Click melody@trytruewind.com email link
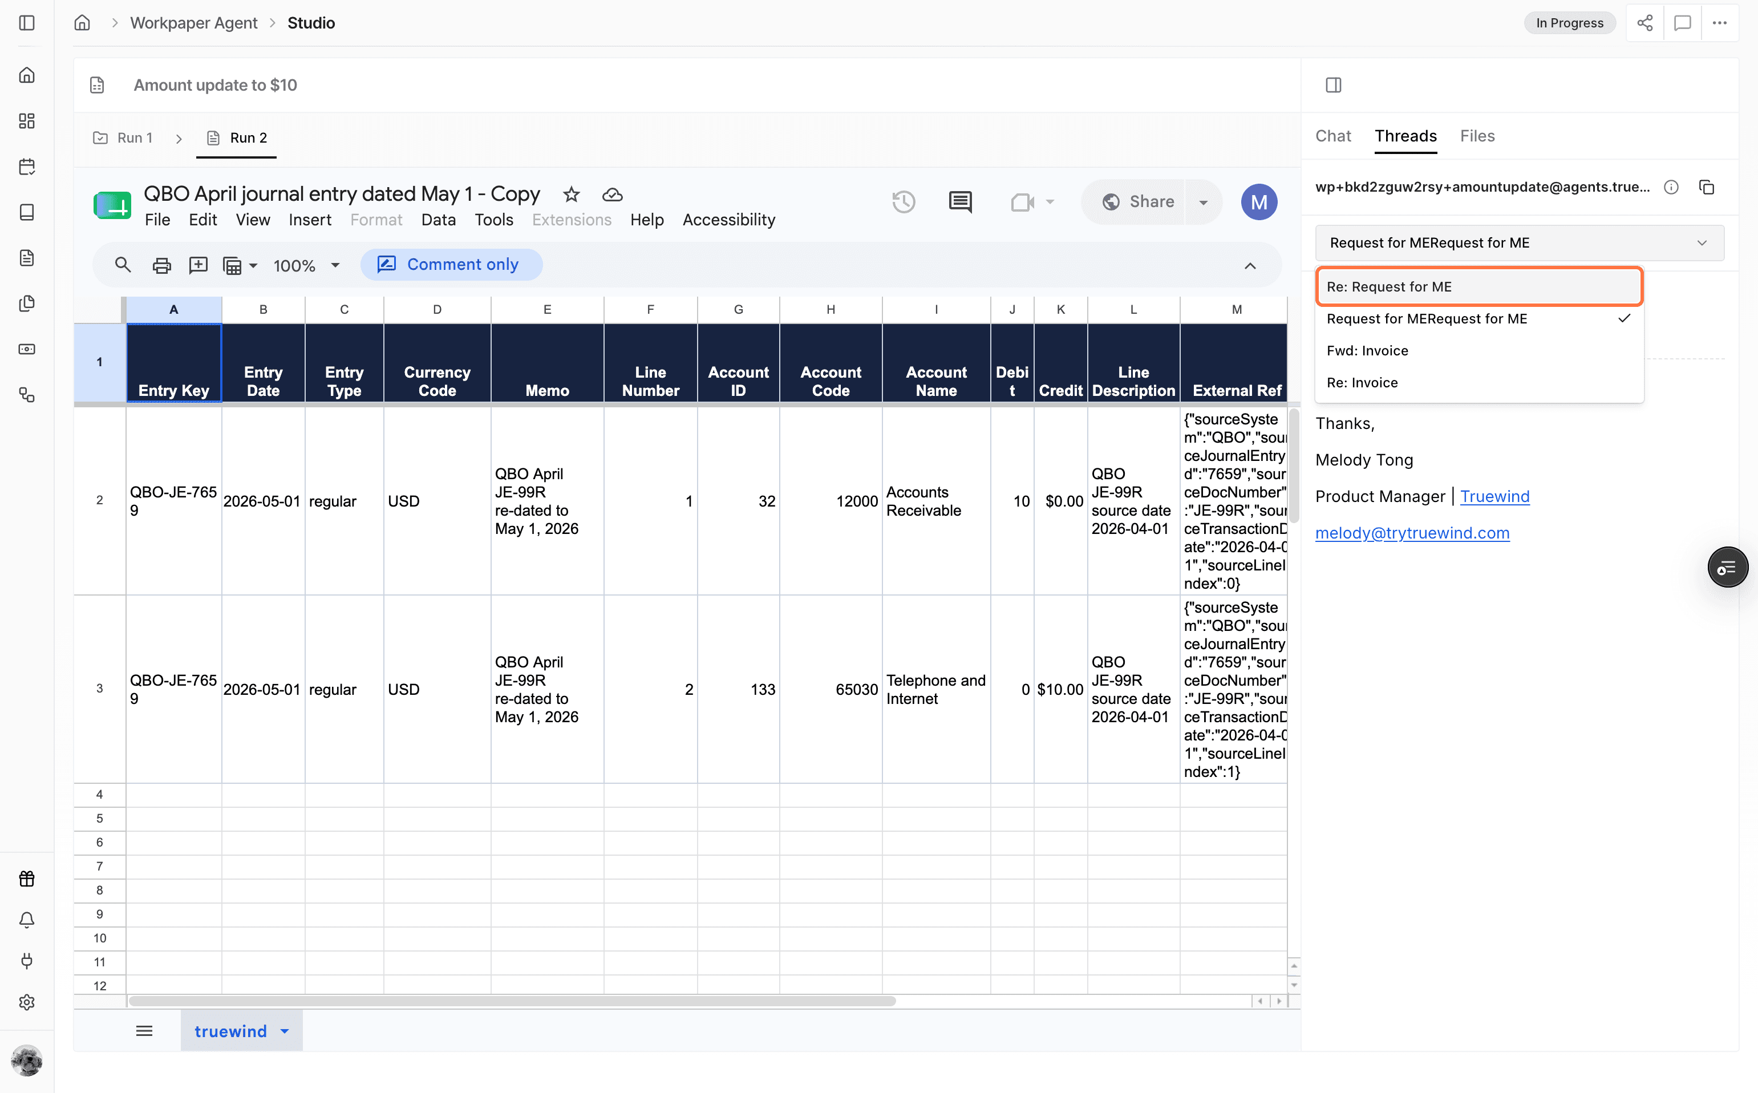Image resolution: width=1758 pixels, height=1093 pixels. (1412, 533)
